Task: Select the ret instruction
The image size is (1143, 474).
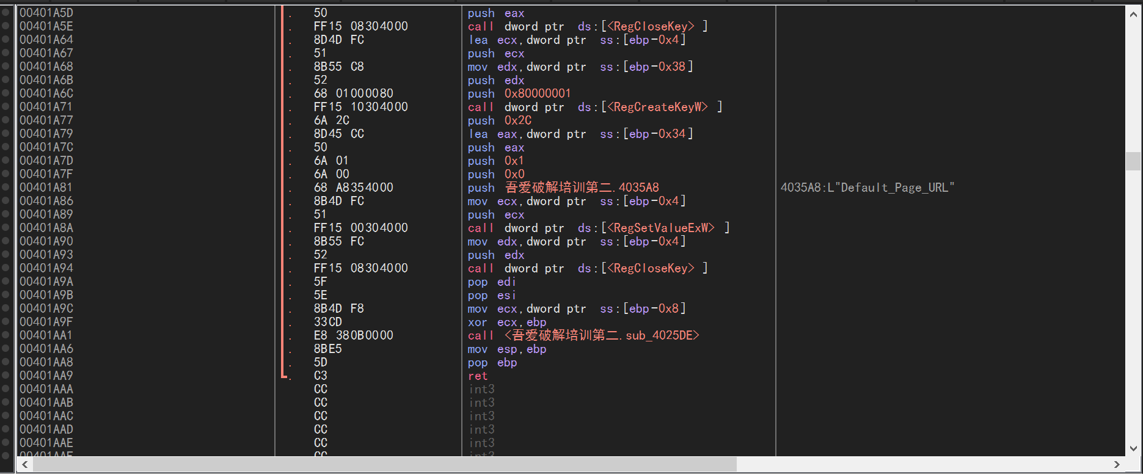Action: (478, 376)
